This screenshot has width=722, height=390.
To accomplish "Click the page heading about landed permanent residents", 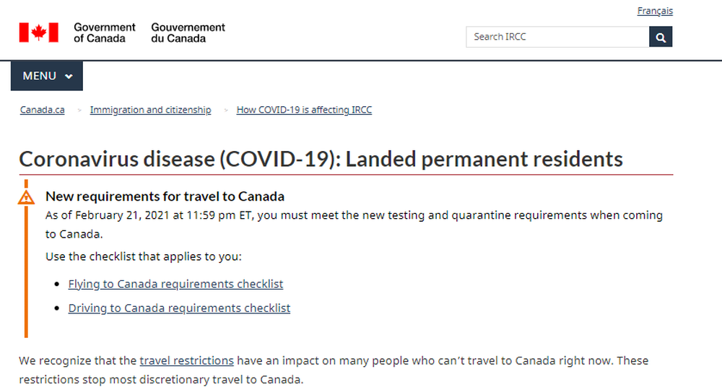I will pyautogui.click(x=321, y=160).
